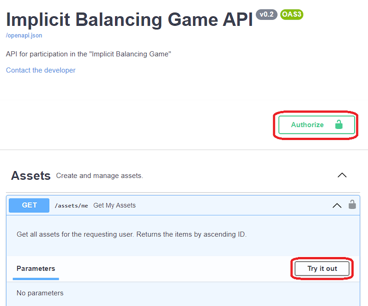
Task: Click the green OAS3 badge
Action: [x=292, y=14]
